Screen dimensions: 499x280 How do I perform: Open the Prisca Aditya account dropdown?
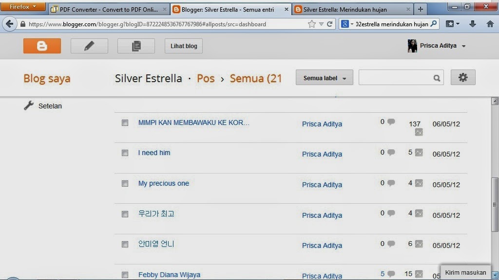pos(464,46)
